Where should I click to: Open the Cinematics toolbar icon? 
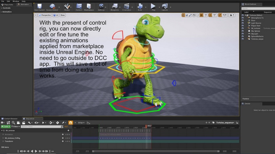click(x=126, y=7)
